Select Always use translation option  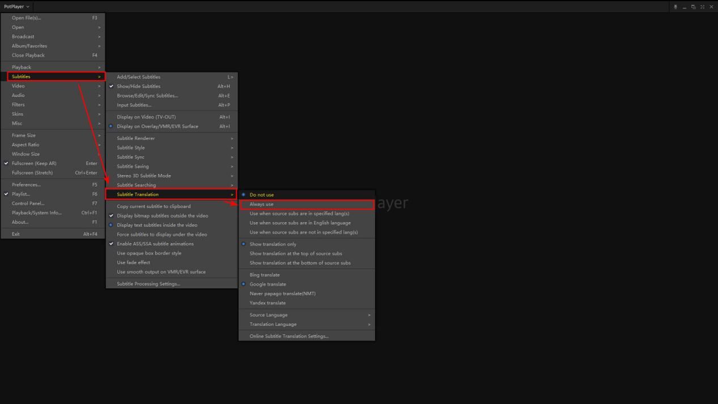click(307, 204)
